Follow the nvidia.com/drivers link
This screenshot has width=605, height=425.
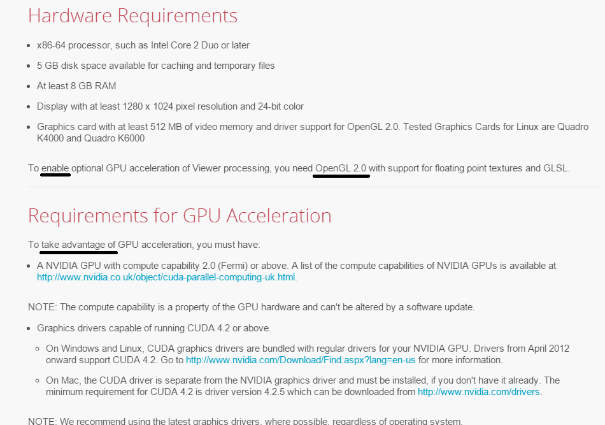478,392
